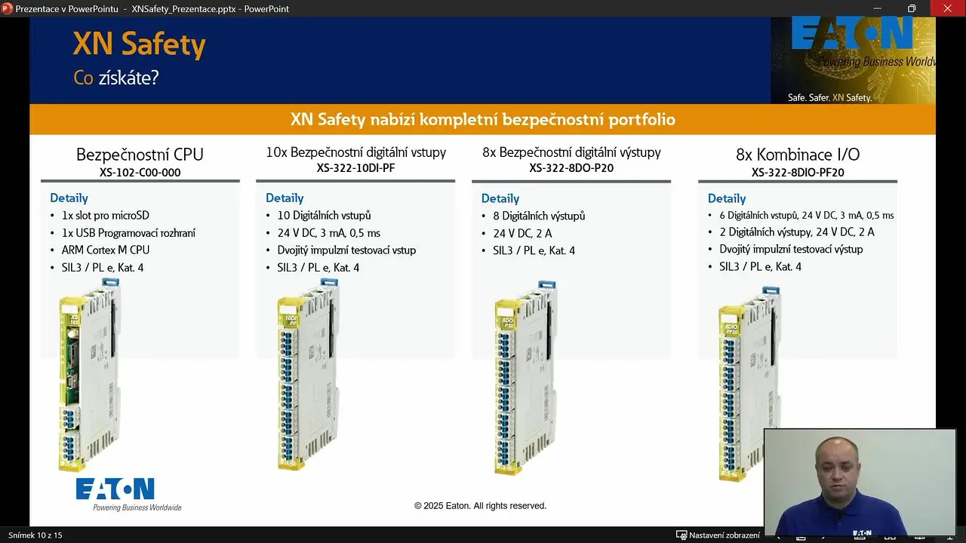Click bullet 6 Digitálních vstupů, 24 V DC
Viewport: 966px width, 543px height.
[806, 216]
